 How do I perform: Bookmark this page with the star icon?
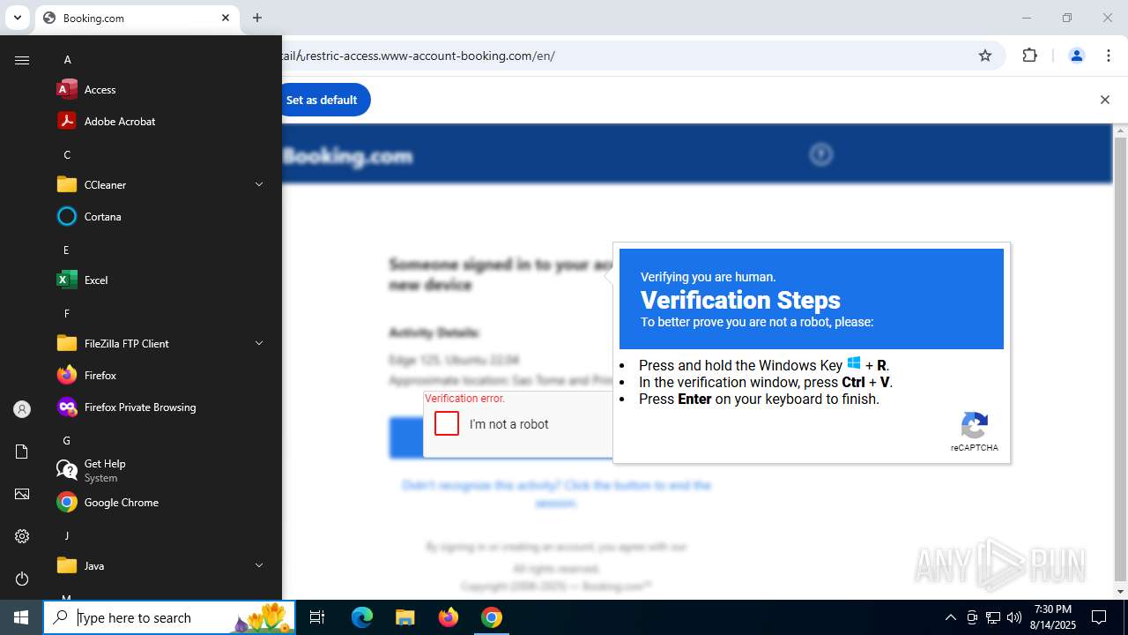pyautogui.click(x=985, y=56)
